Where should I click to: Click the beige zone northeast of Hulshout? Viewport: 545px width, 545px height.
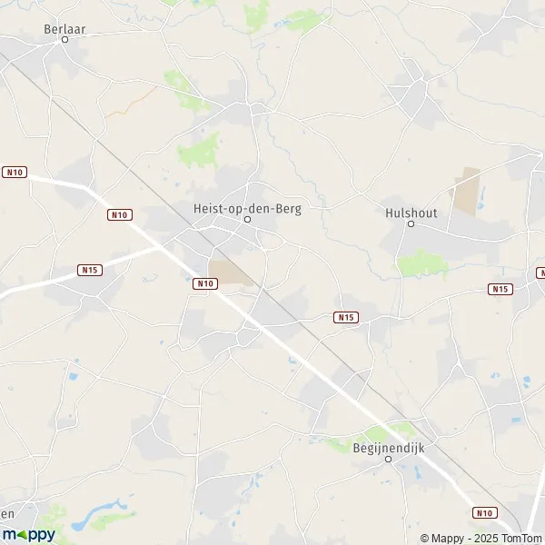[x=467, y=192]
